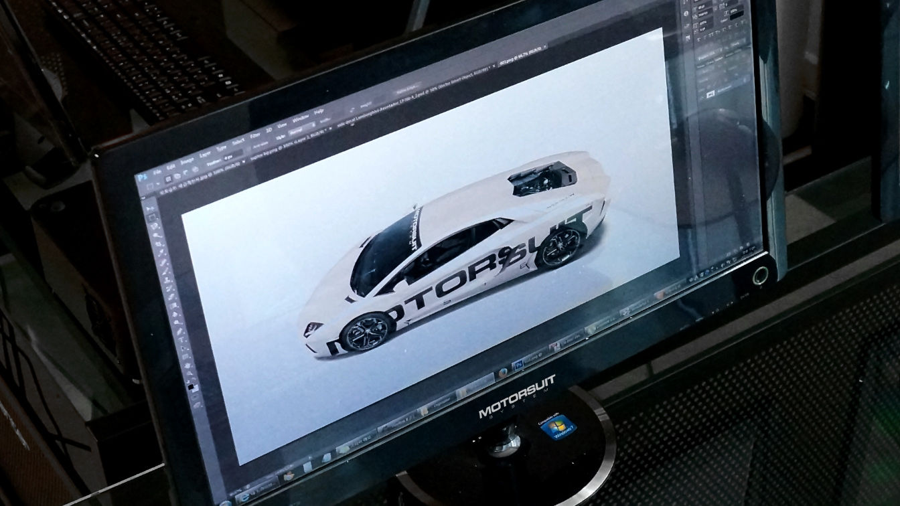The width and height of the screenshot is (900, 506).
Task: Select the Pen tool
Action: pyautogui.click(x=179, y=331)
